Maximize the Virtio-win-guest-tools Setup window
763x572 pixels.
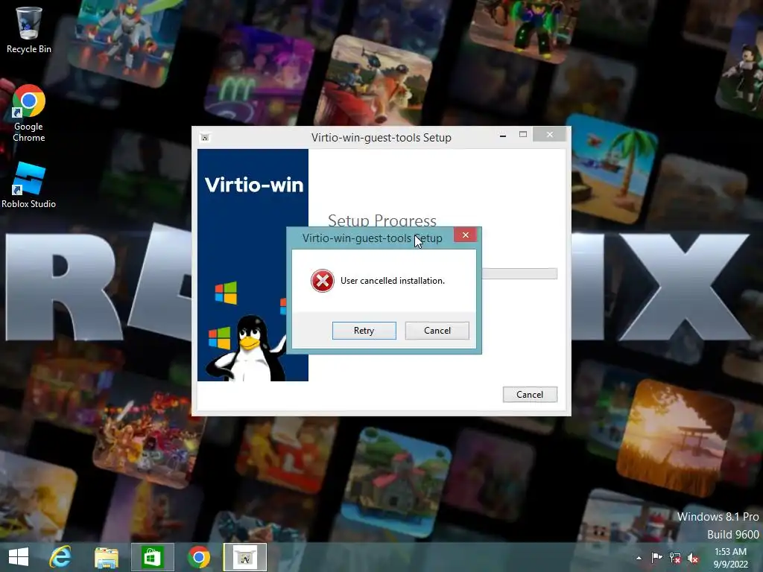tap(523, 134)
